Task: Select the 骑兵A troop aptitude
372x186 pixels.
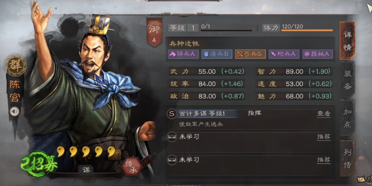Action: [x=183, y=54]
